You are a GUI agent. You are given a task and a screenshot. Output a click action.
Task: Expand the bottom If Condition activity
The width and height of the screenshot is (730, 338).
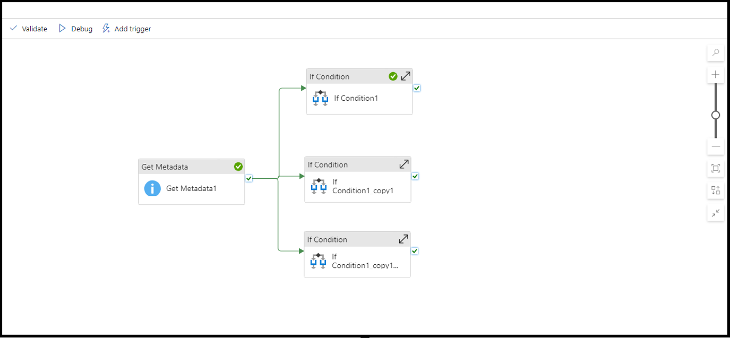click(403, 239)
